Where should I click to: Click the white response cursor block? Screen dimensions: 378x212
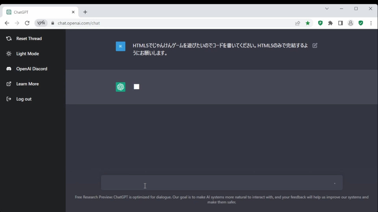click(x=137, y=87)
